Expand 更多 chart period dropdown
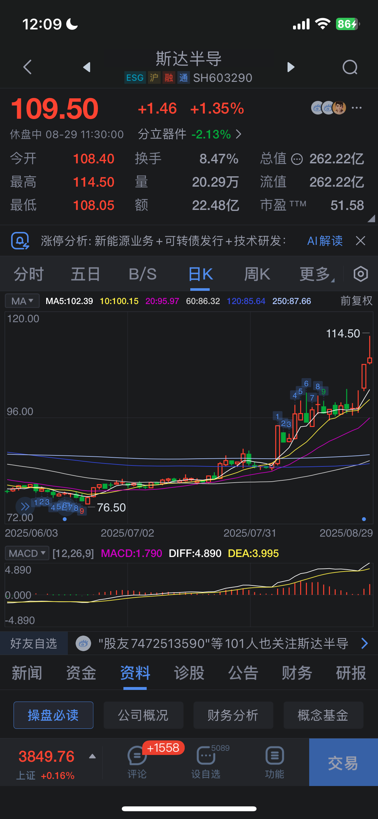 coord(317,274)
